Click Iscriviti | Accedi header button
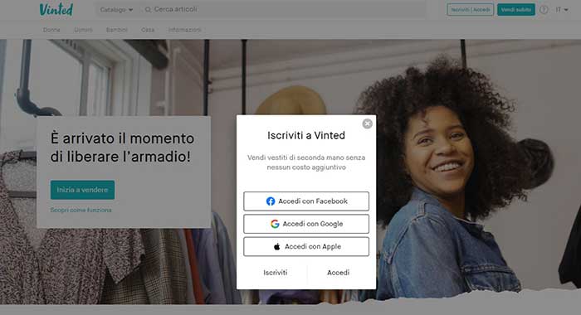Screen dimensions: 581x315 (471, 10)
